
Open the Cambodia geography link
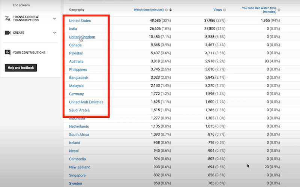[77, 159]
